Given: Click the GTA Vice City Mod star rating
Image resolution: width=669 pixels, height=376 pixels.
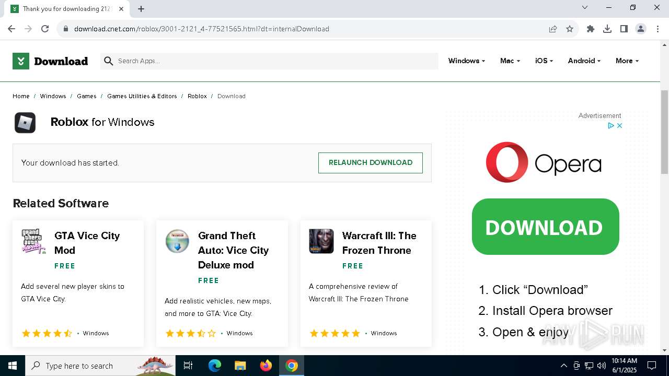Looking at the screenshot, I should [47, 333].
